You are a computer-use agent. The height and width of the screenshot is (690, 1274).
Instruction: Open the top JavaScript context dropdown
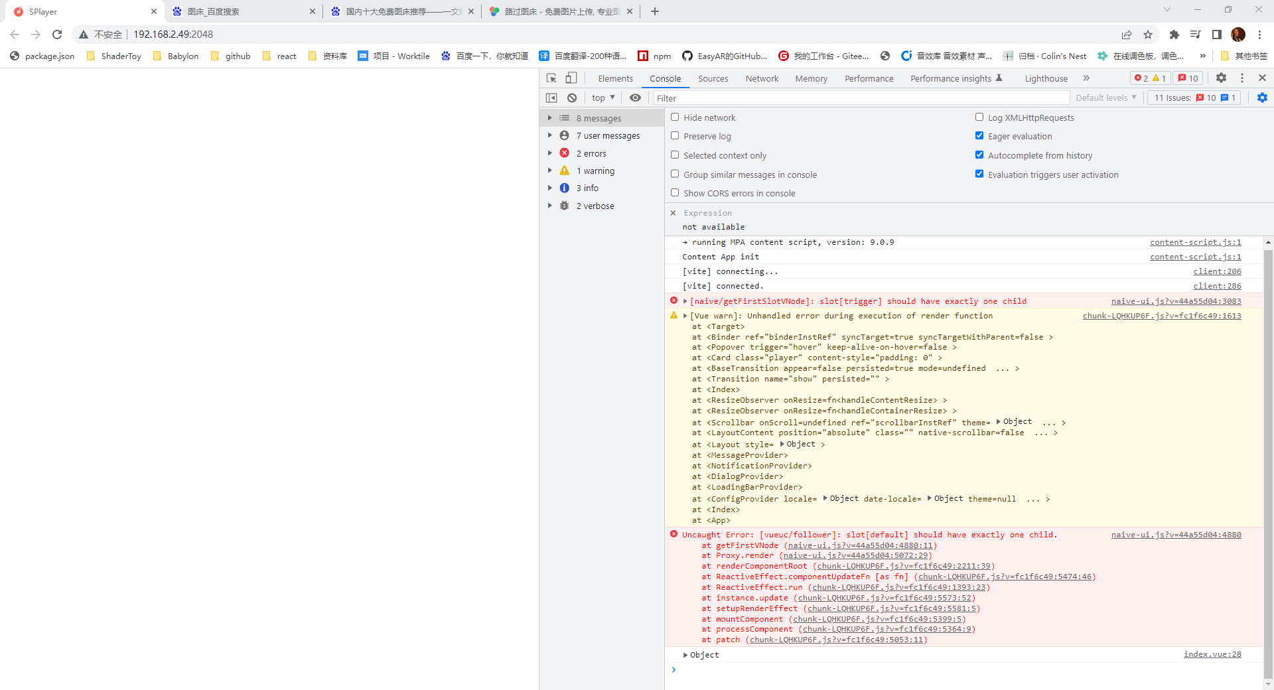(602, 98)
